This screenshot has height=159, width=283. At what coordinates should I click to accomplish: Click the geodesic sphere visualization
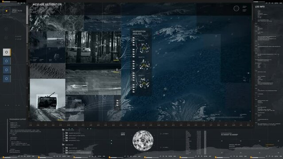(x=143, y=140)
